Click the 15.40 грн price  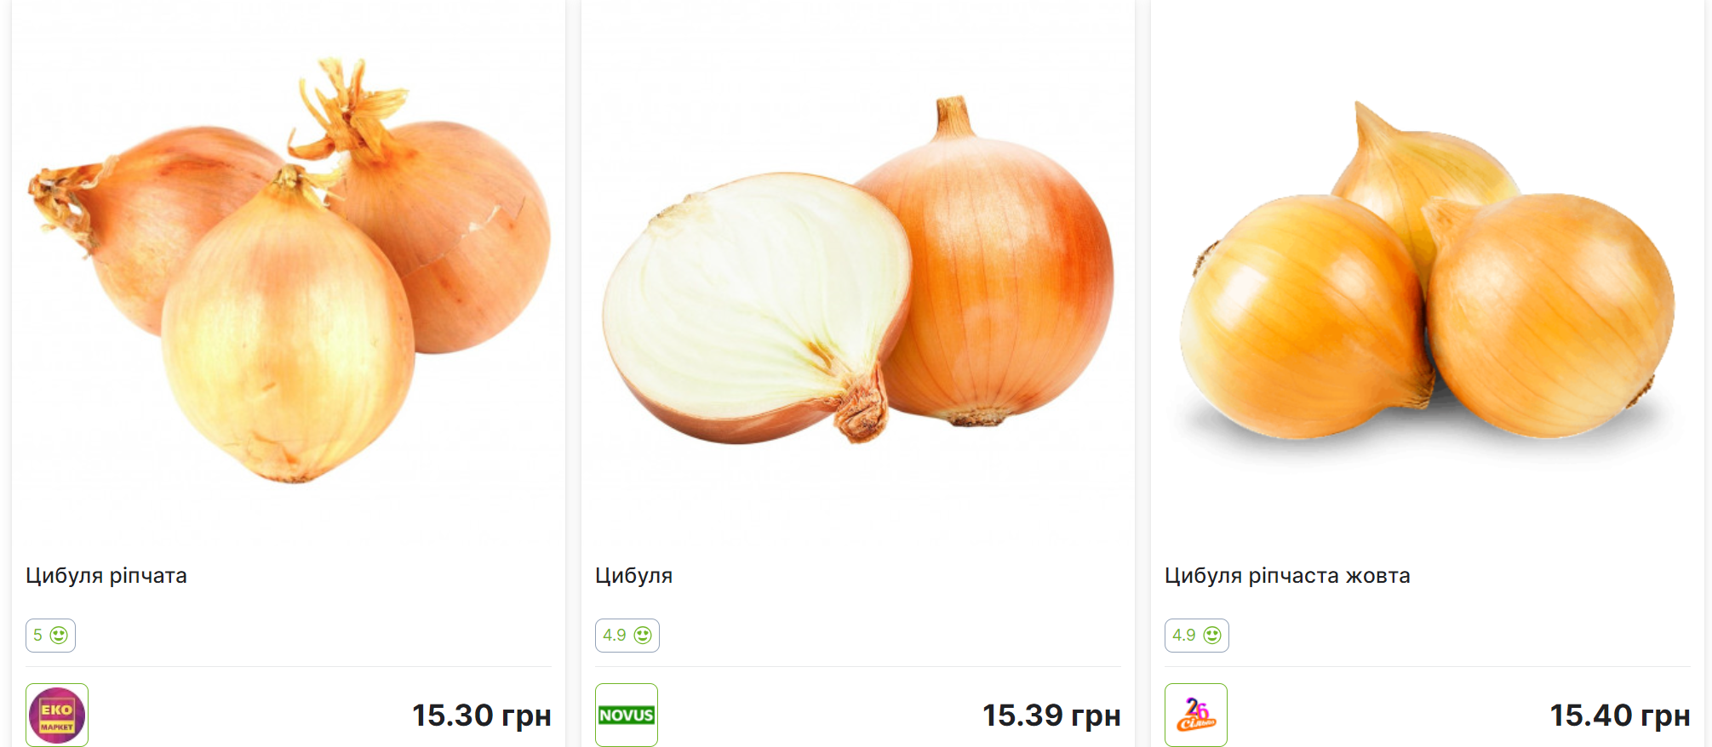(1620, 716)
